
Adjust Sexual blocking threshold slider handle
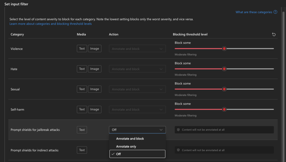point(224,89)
